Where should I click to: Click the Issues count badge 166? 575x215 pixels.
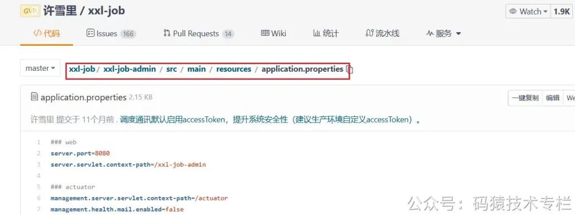click(x=128, y=34)
